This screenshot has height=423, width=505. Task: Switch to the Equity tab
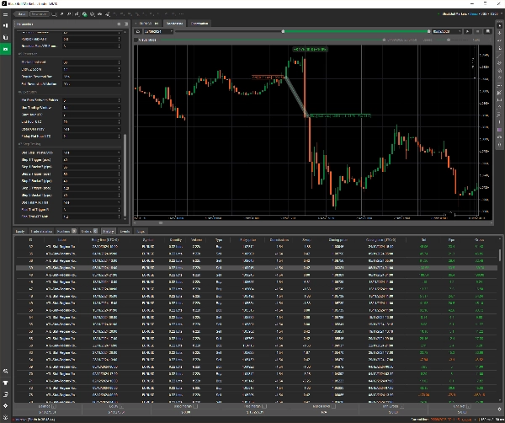[x=20, y=231]
